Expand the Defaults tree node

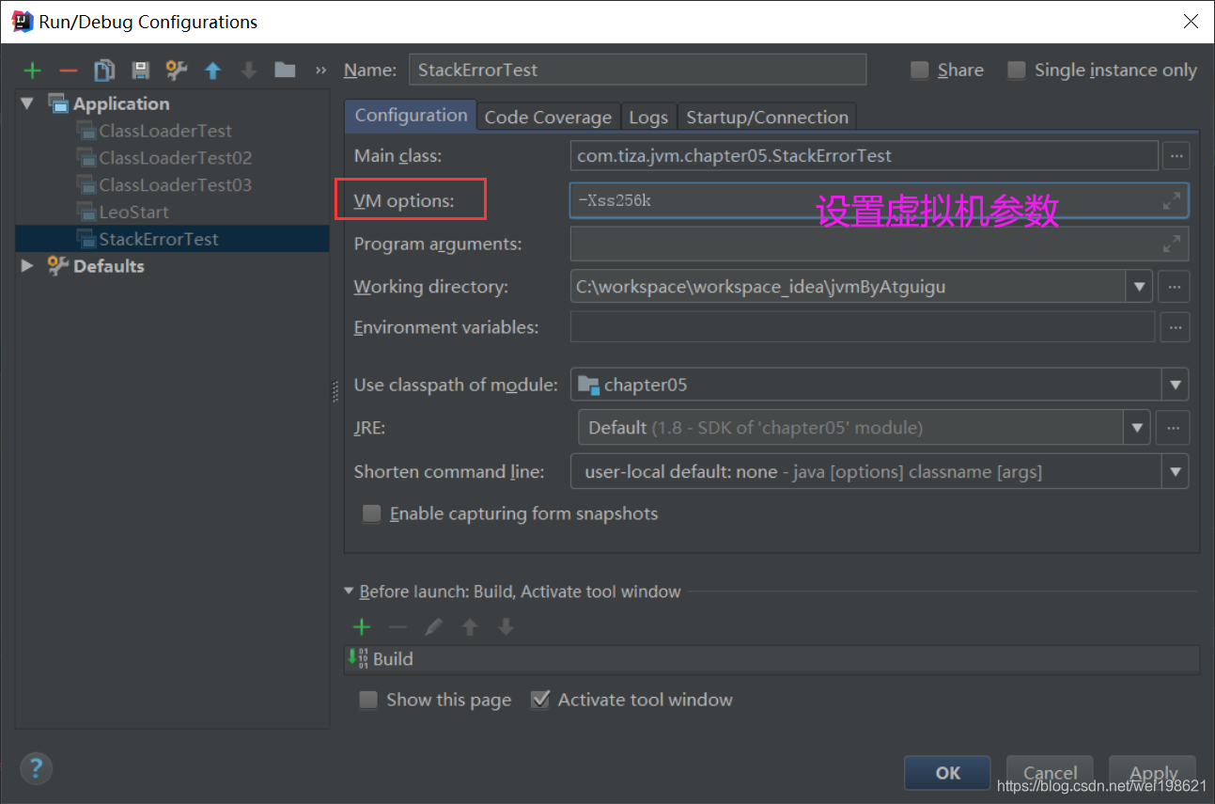coord(26,266)
